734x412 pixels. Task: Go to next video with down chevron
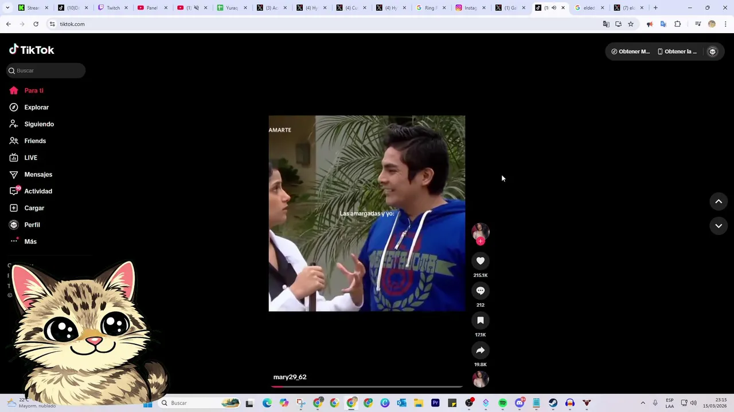coord(719,226)
